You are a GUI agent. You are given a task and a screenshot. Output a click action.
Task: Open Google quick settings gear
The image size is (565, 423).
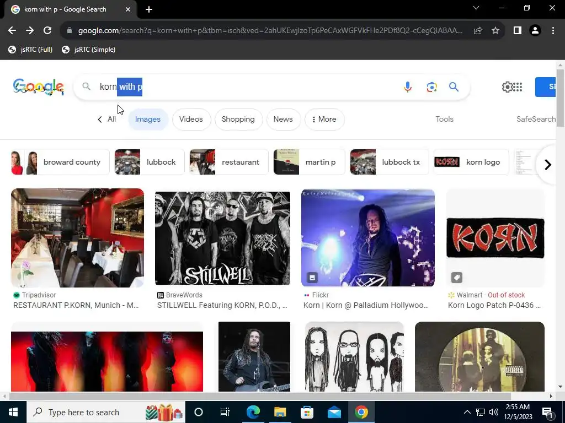(507, 86)
